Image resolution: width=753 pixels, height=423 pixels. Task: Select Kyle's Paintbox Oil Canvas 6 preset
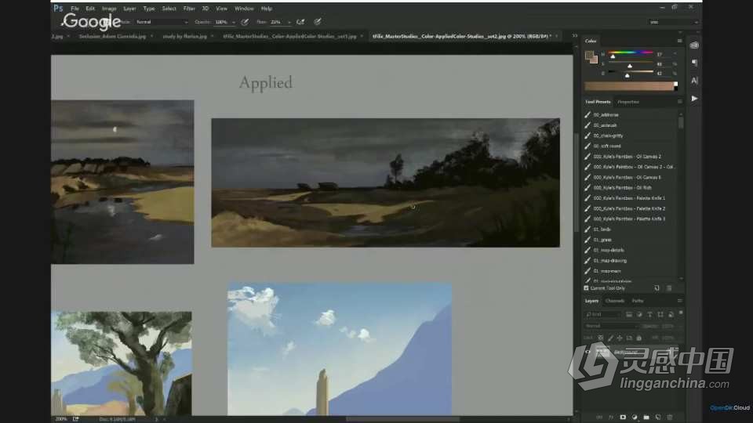pos(630,178)
